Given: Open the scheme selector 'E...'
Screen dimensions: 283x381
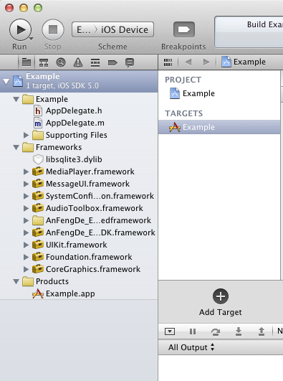Looking at the screenshot, I should pyautogui.click(x=83, y=29).
